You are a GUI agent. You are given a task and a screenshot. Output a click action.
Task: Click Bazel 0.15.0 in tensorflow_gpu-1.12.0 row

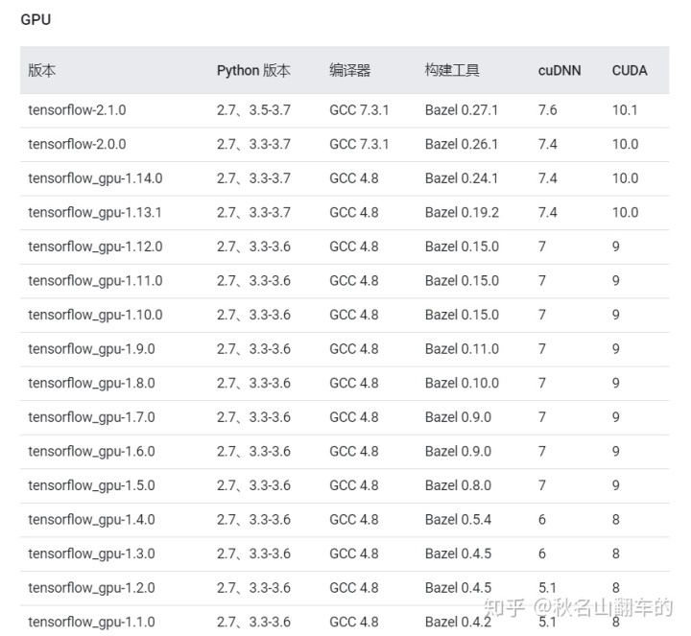pyautogui.click(x=462, y=247)
